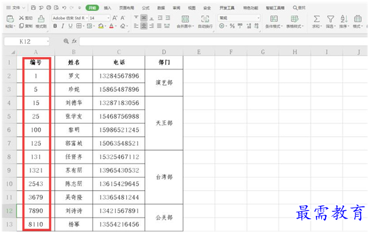Open the View (视图) tab
370x232 pixels.
click(191, 8)
